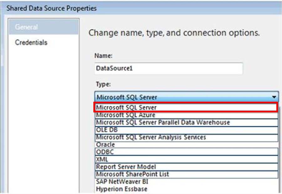Pick SQL Server Parallel Data Warehouse
Viewport: 282px width, 194px height.
click(x=186, y=123)
